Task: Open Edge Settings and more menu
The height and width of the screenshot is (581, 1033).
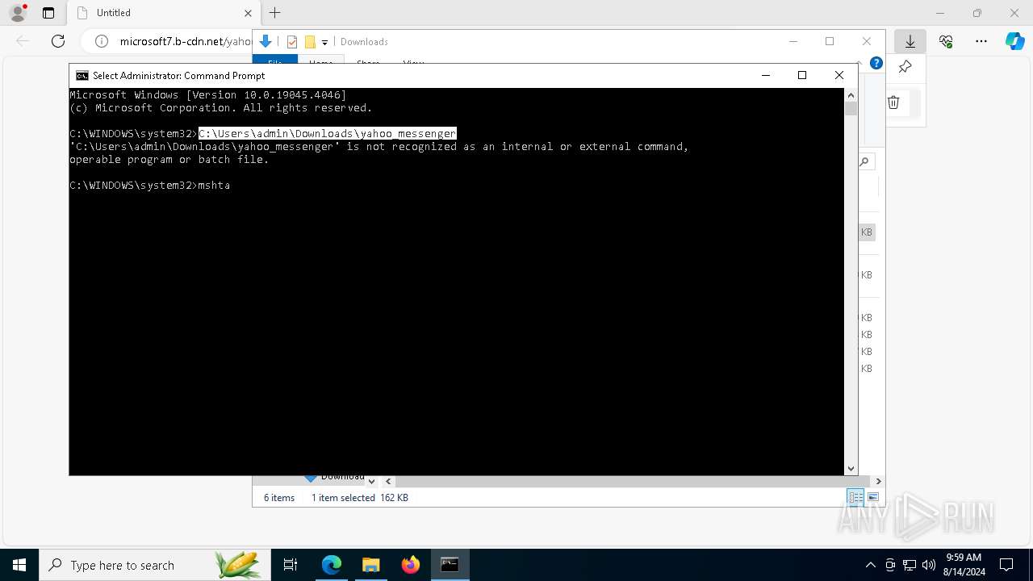Action: pyautogui.click(x=981, y=41)
